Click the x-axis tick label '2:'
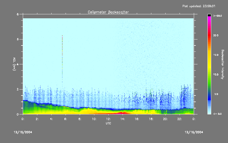Viewport: 228px width, 143px height. point(37,119)
